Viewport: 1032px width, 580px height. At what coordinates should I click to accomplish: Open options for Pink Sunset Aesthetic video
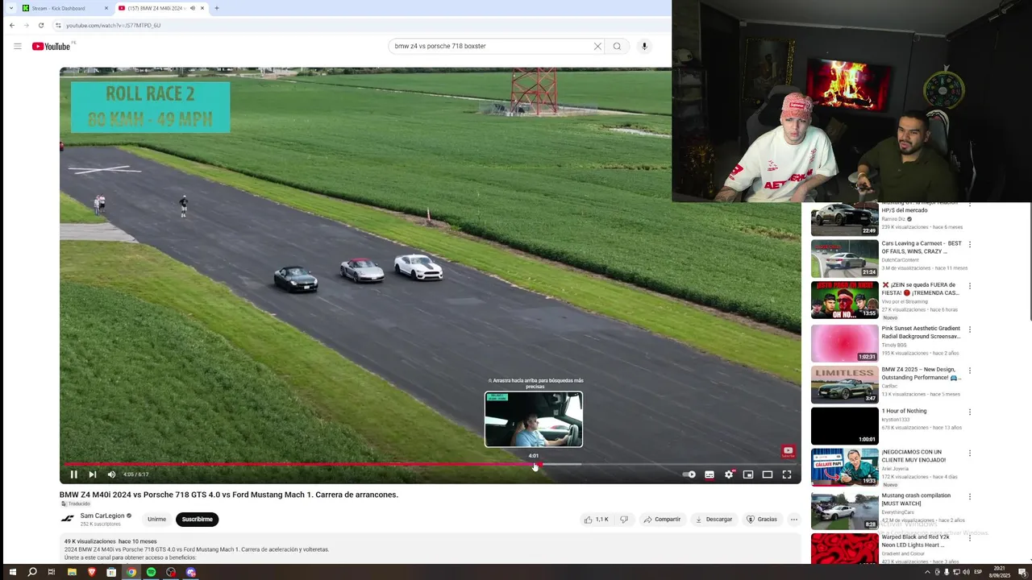[969, 329]
